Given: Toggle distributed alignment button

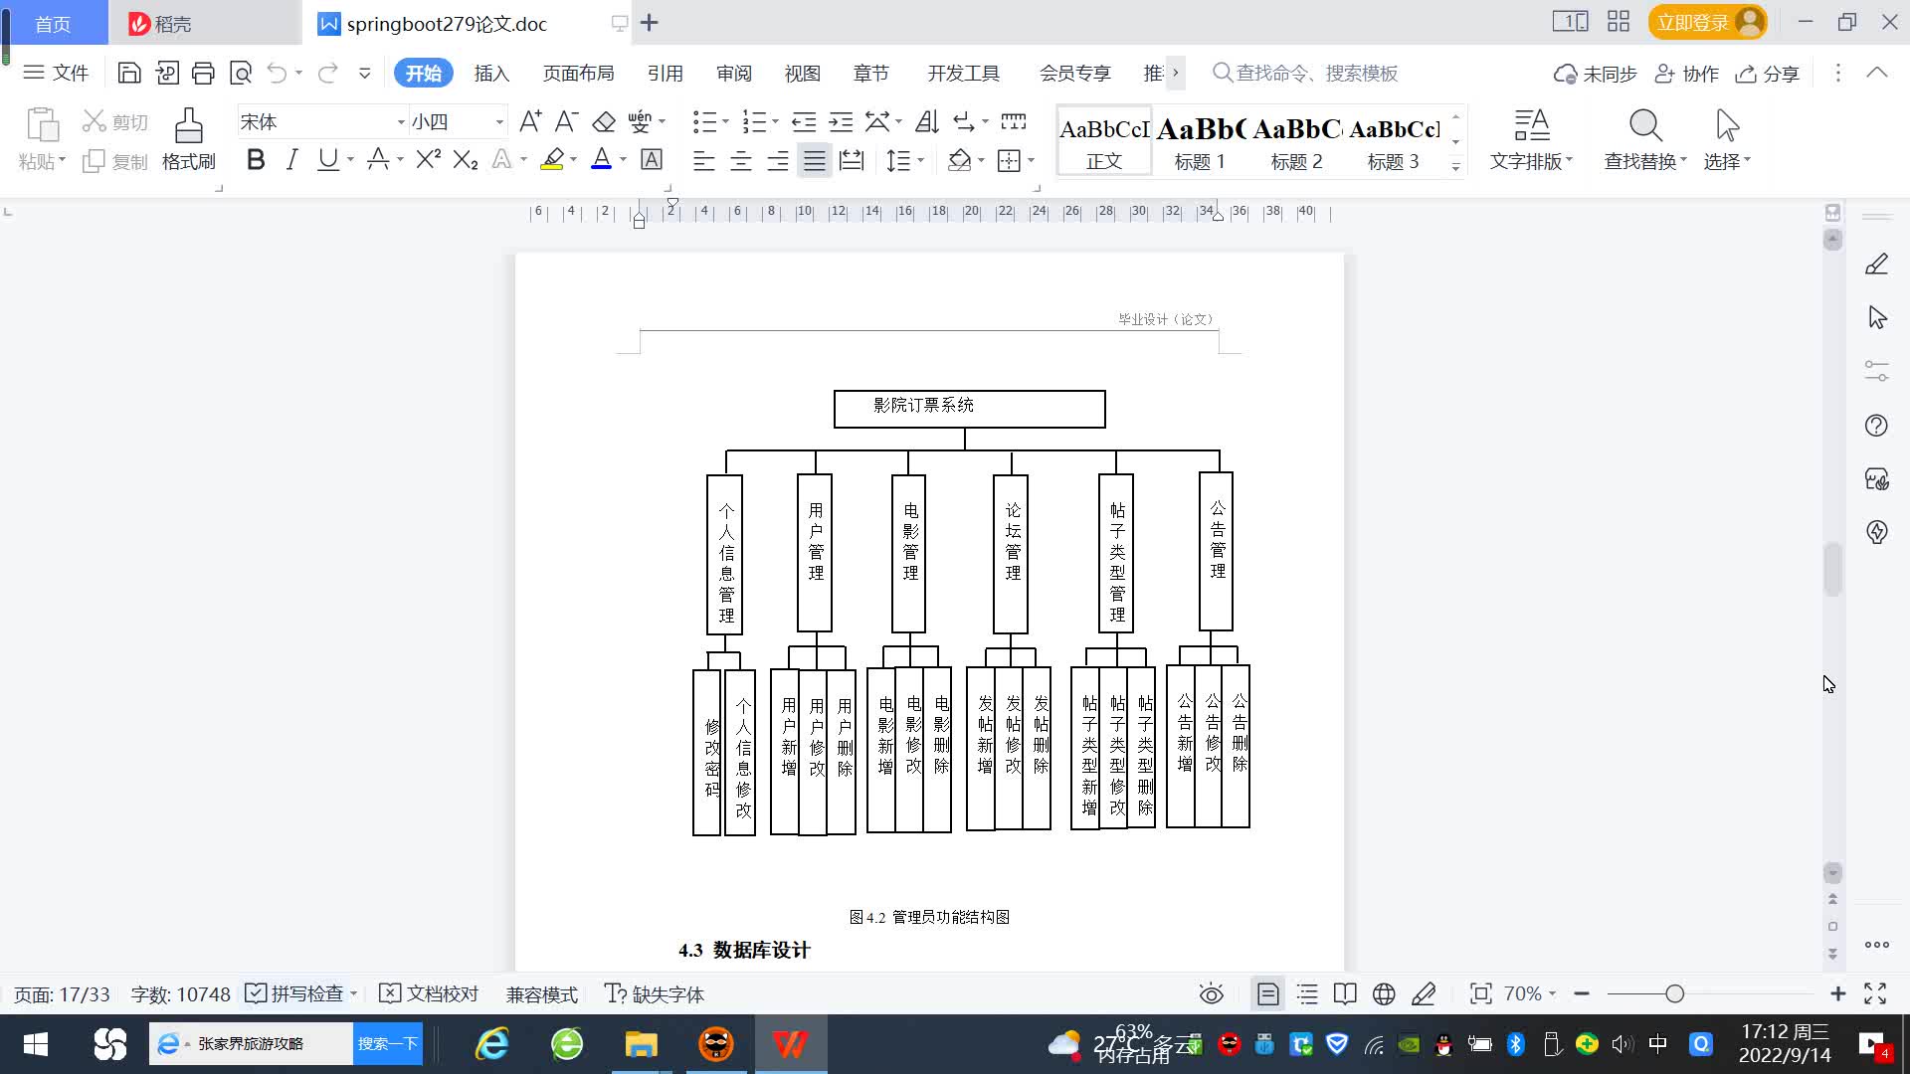Looking at the screenshot, I should (x=852, y=160).
